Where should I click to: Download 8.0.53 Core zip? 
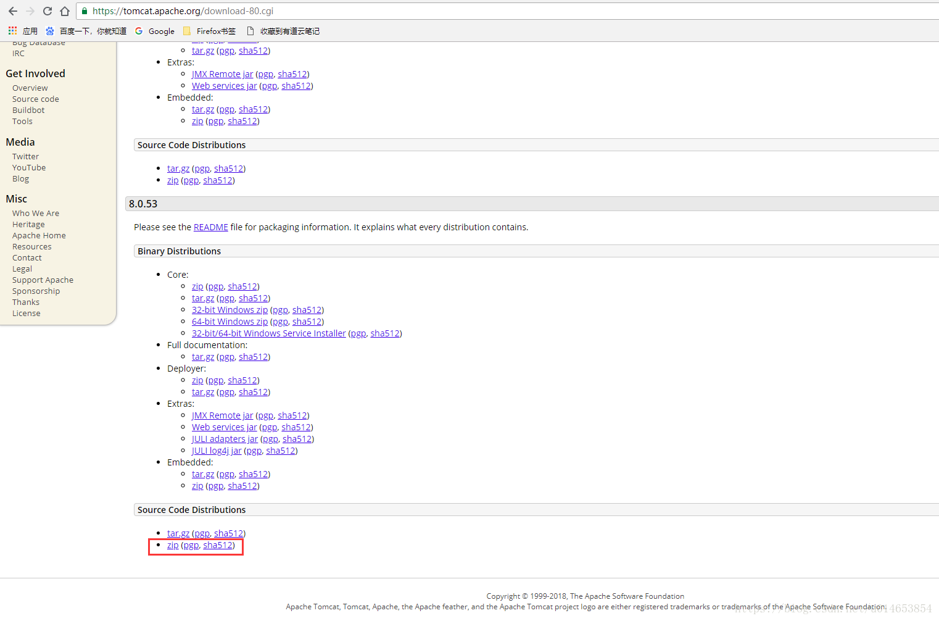(x=197, y=286)
